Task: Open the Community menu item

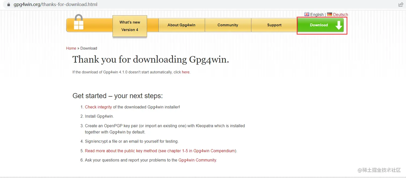Action: (228, 25)
